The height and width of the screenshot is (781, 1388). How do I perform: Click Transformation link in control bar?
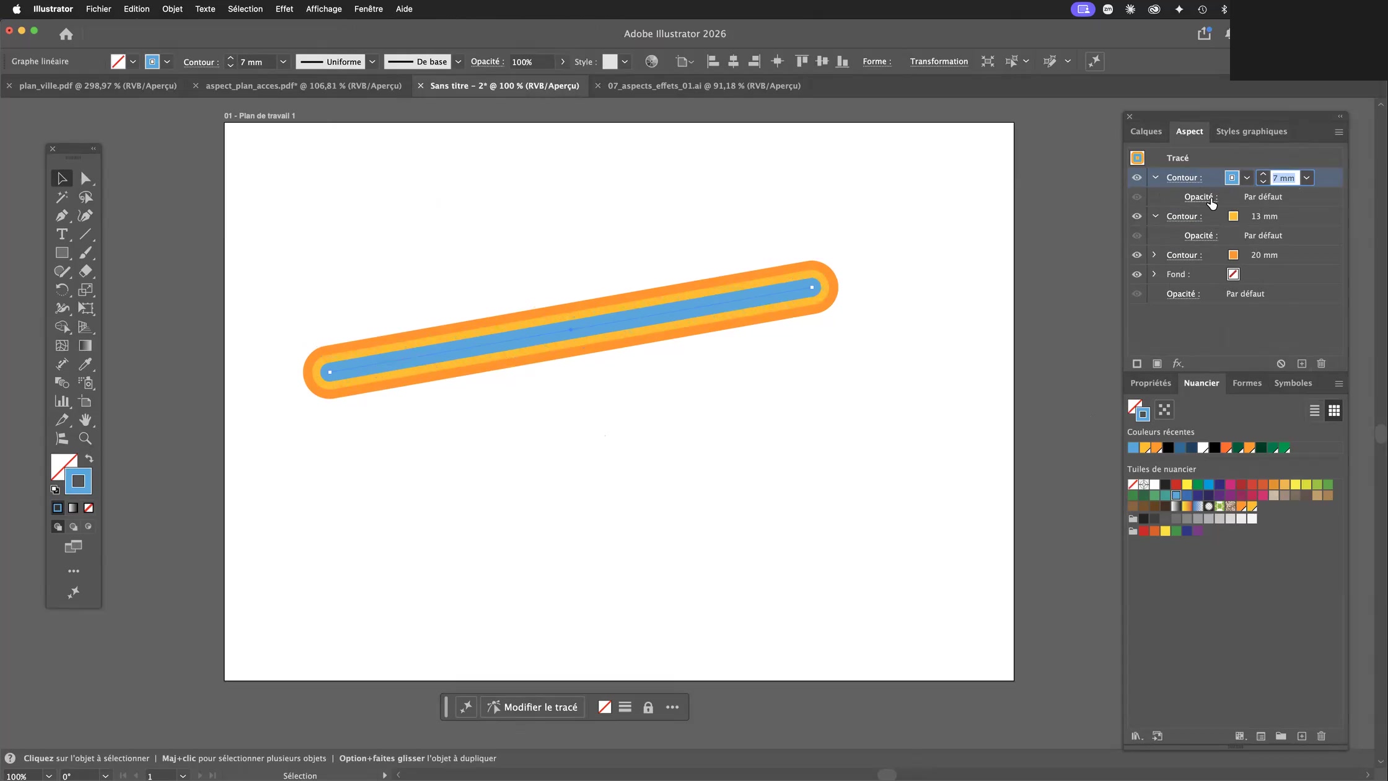click(939, 61)
